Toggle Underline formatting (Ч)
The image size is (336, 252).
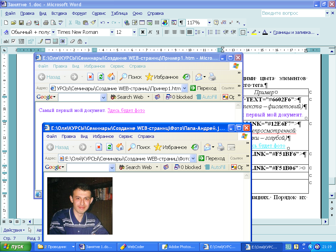pyautogui.click(x=158, y=32)
